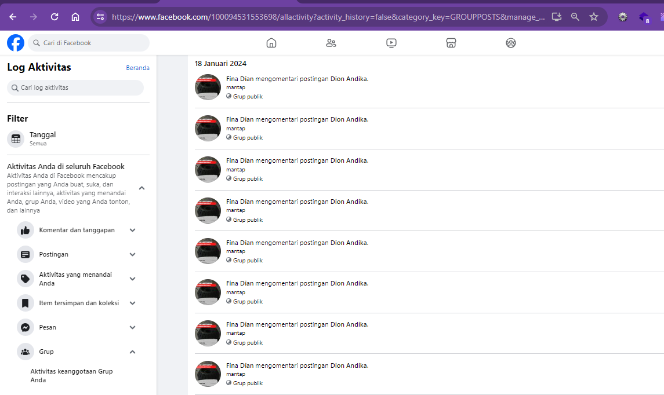Image resolution: width=664 pixels, height=395 pixels.
Task: Open the Friends icon in top navigation
Action: [331, 43]
